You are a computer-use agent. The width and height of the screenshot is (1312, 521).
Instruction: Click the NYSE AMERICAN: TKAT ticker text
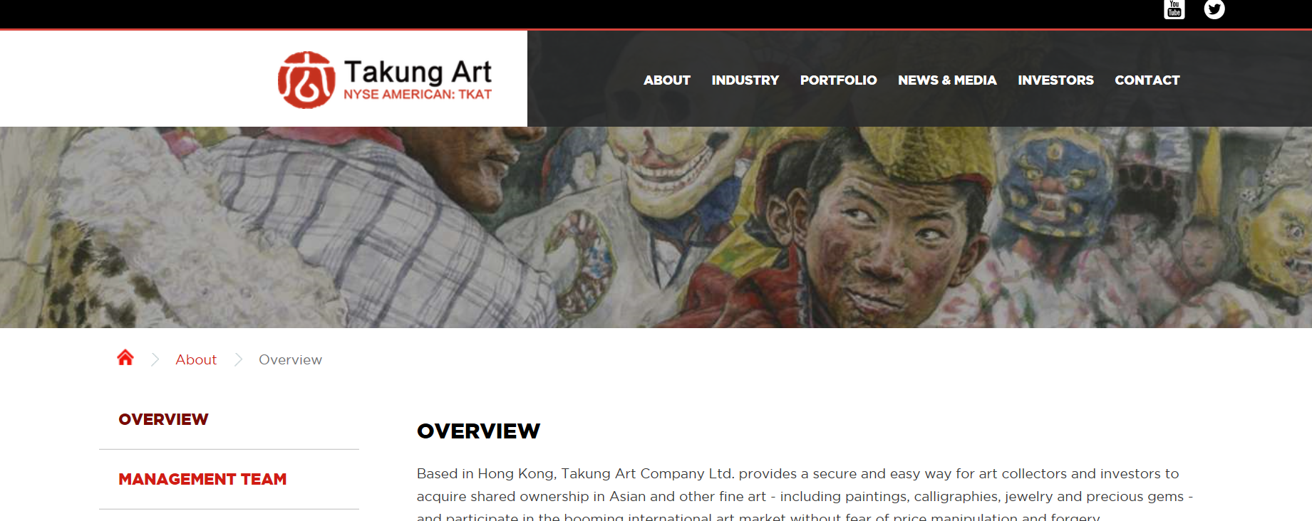(x=418, y=95)
